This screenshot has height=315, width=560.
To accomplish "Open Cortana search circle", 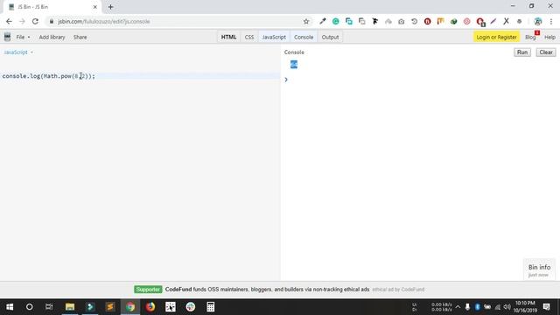I will (29, 307).
